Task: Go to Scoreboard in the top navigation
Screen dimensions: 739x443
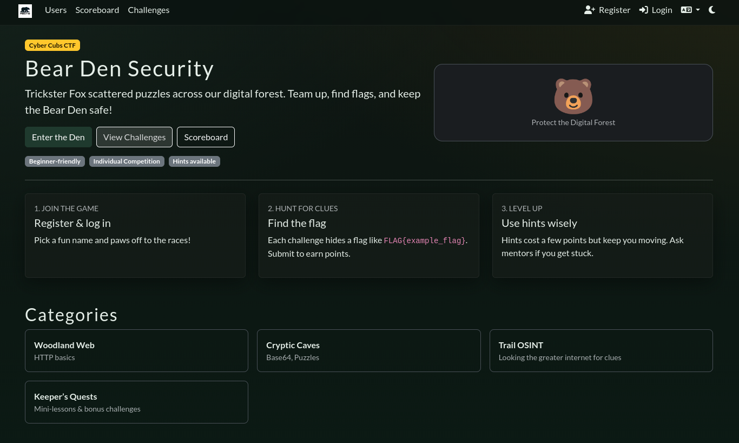Action: pyautogui.click(x=97, y=10)
